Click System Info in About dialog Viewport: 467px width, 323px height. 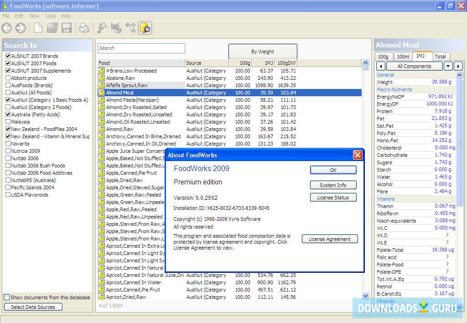pos(333,185)
